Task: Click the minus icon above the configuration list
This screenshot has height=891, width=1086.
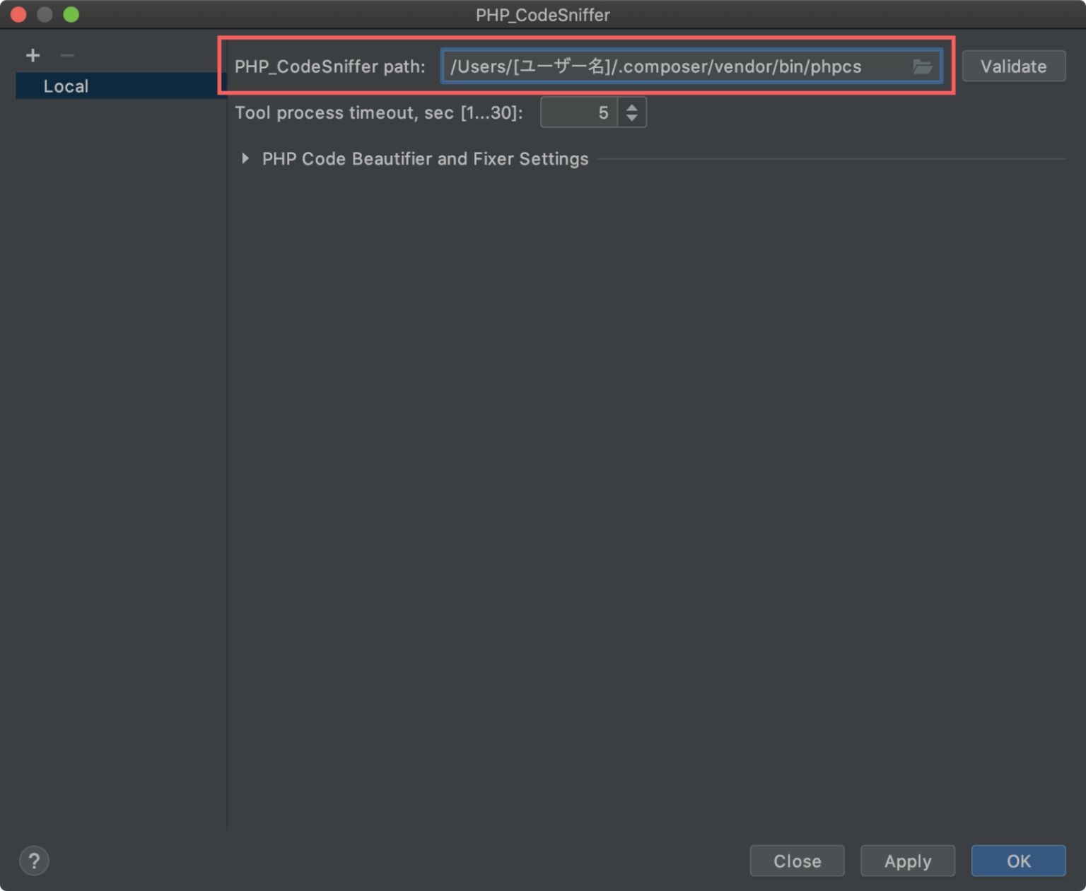Action: (66, 55)
